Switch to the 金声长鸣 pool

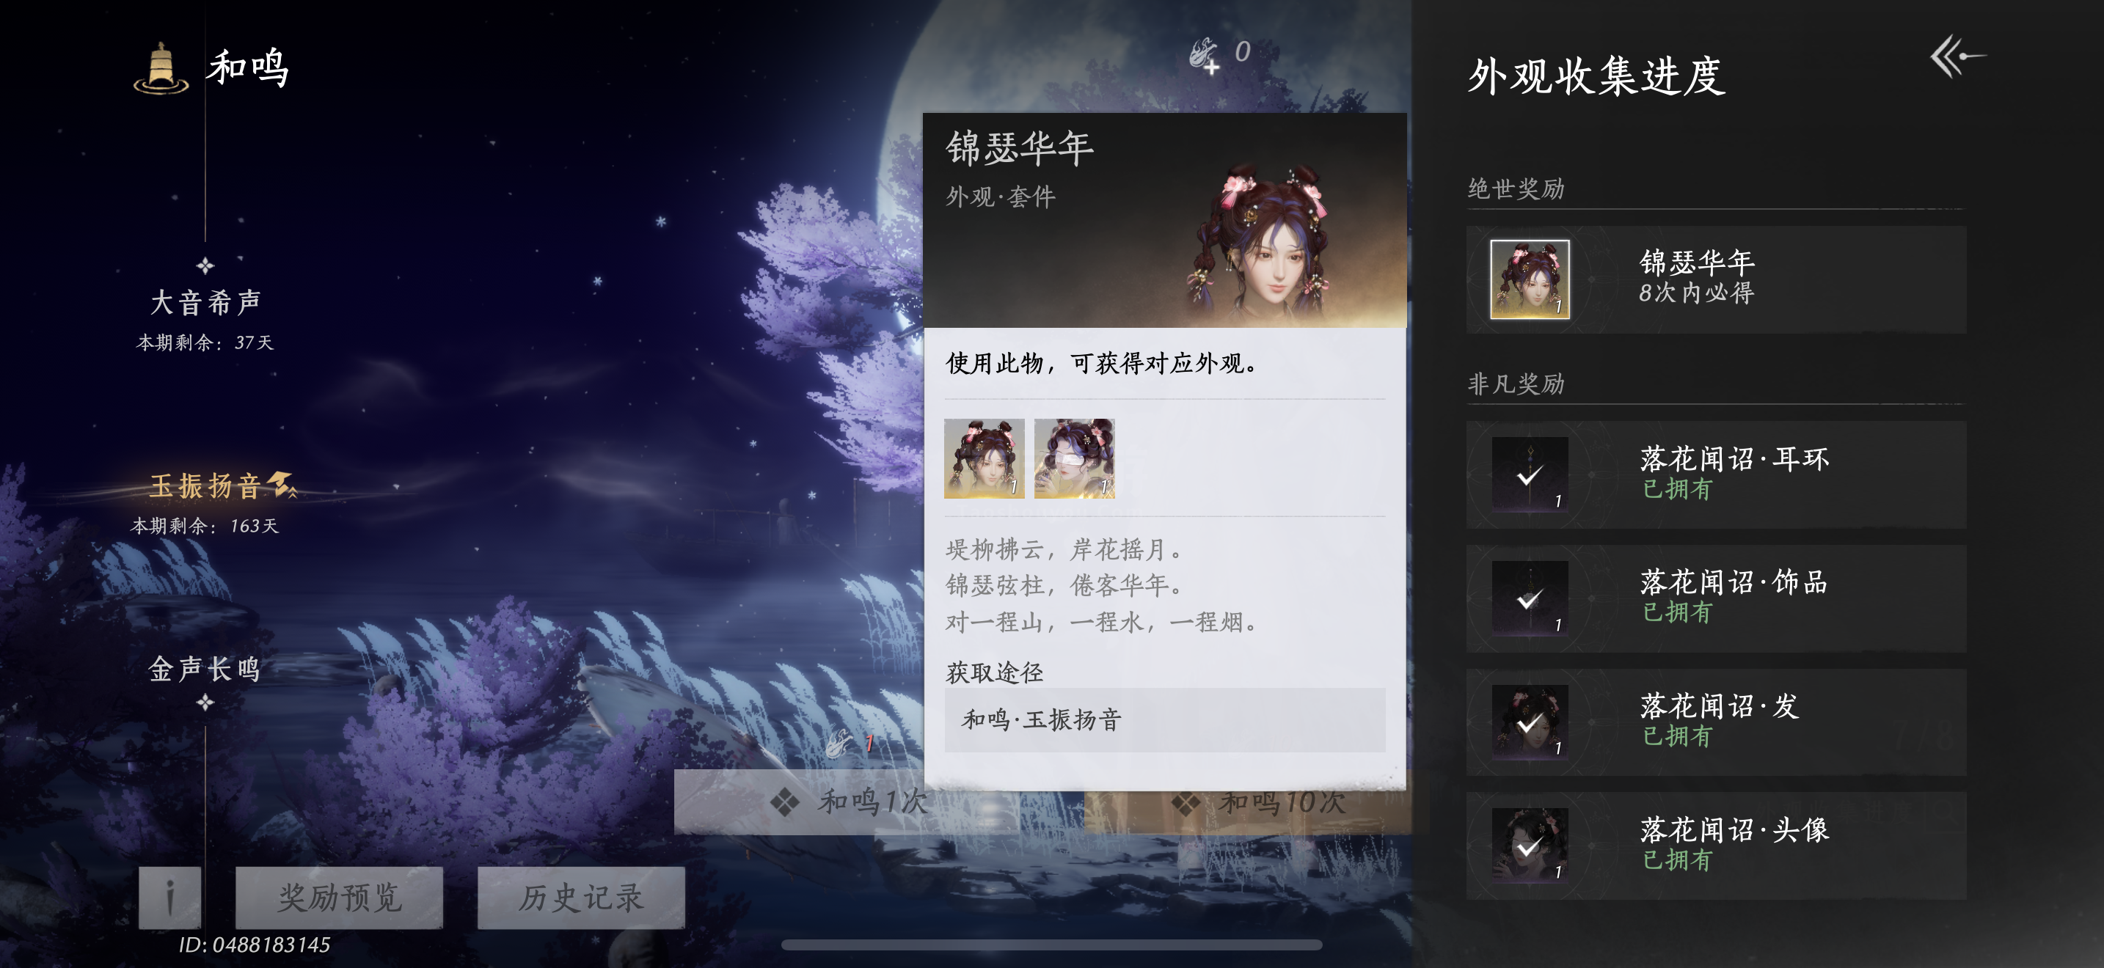(x=205, y=670)
